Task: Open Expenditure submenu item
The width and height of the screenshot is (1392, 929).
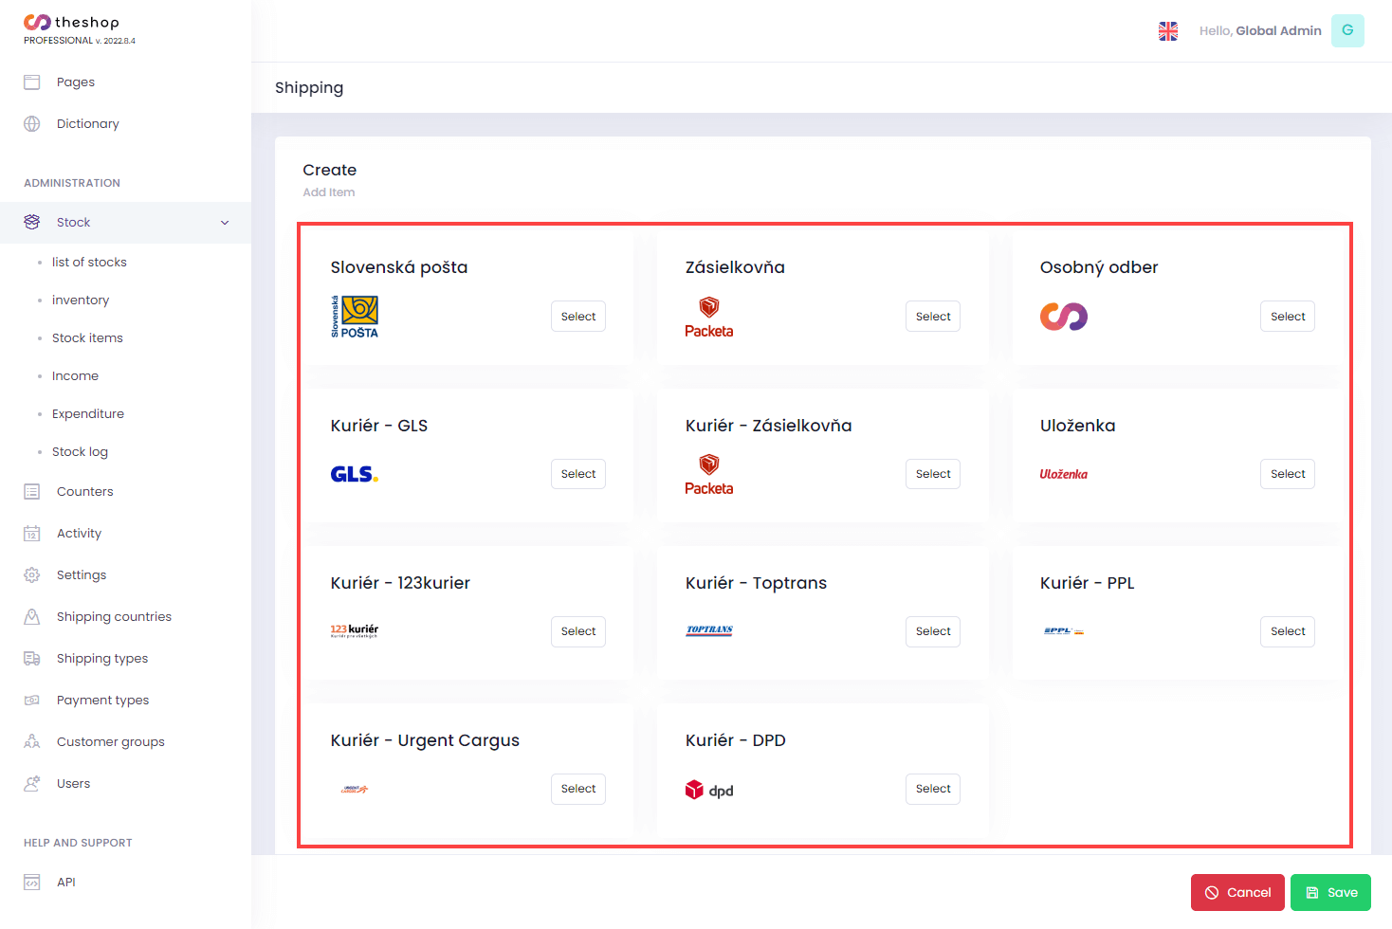Action: coord(88,414)
